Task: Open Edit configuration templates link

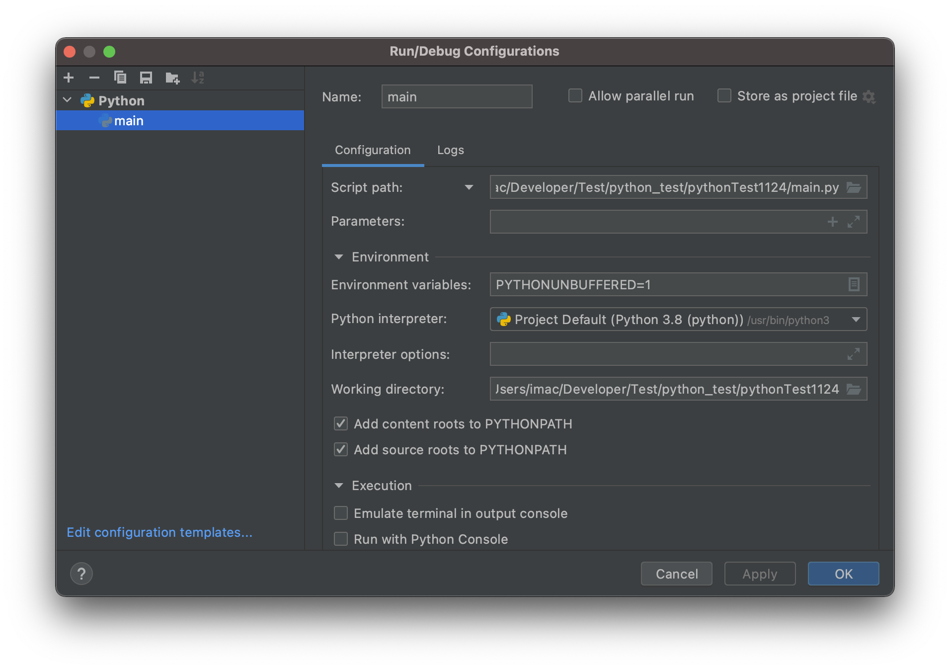Action: click(x=159, y=532)
